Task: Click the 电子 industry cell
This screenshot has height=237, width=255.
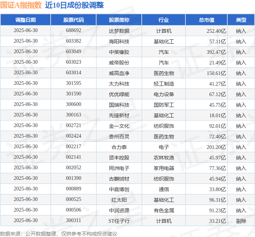Action: click(164, 147)
